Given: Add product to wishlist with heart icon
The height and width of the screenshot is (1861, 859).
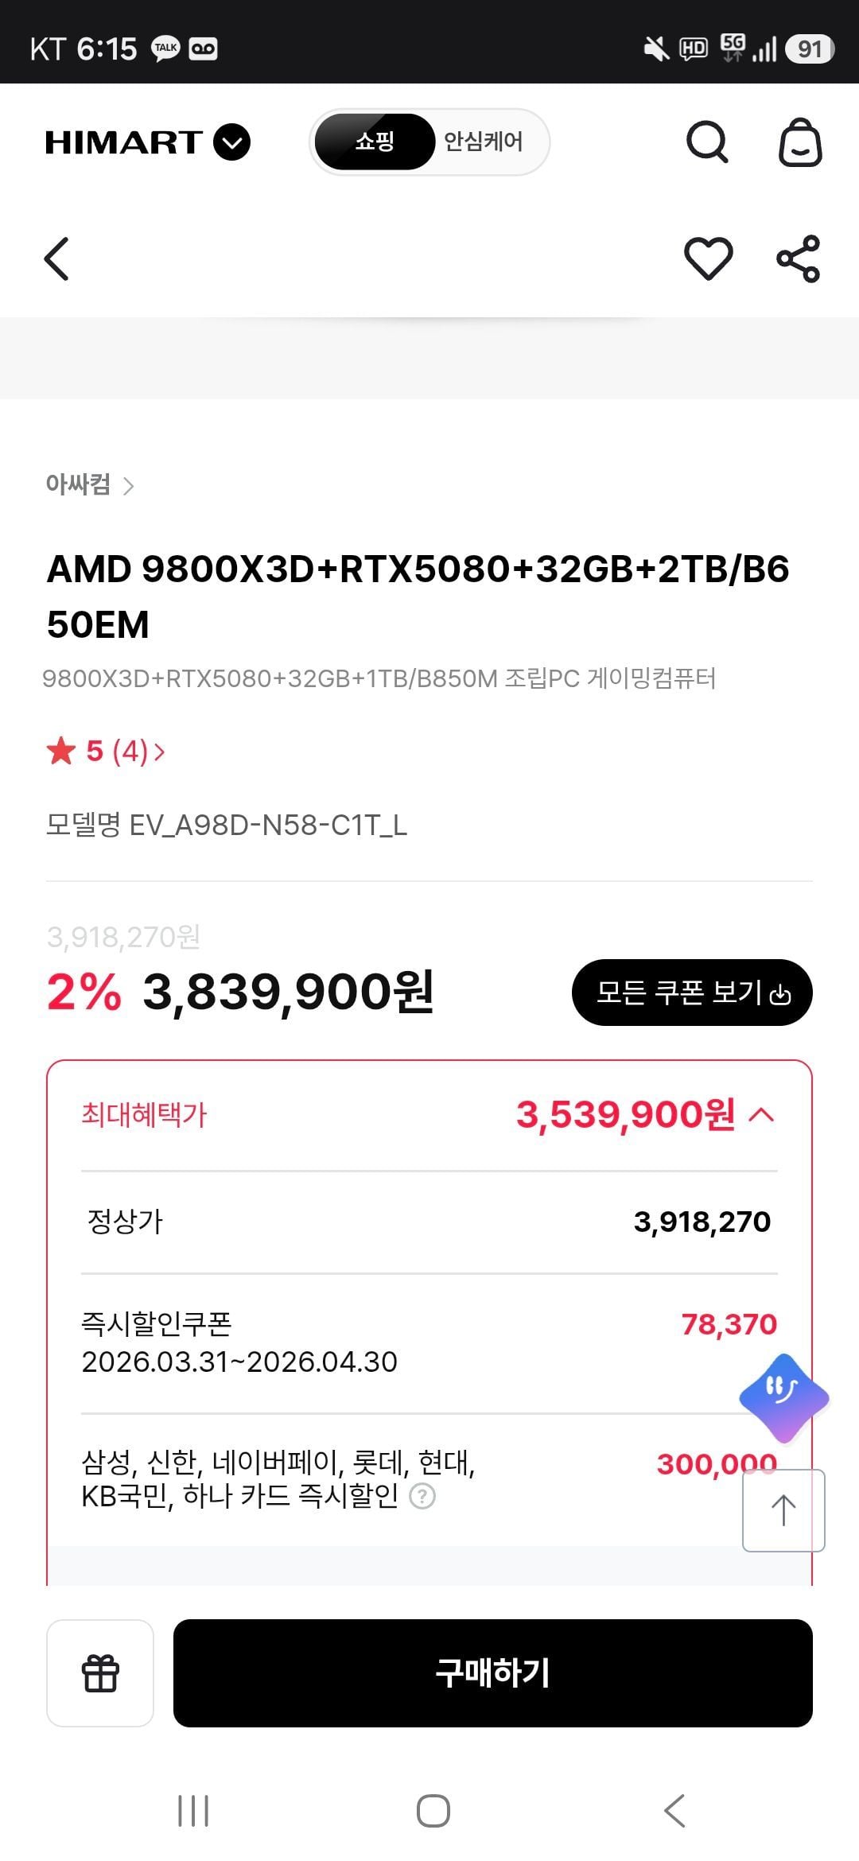Looking at the screenshot, I should tap(708, 258).
